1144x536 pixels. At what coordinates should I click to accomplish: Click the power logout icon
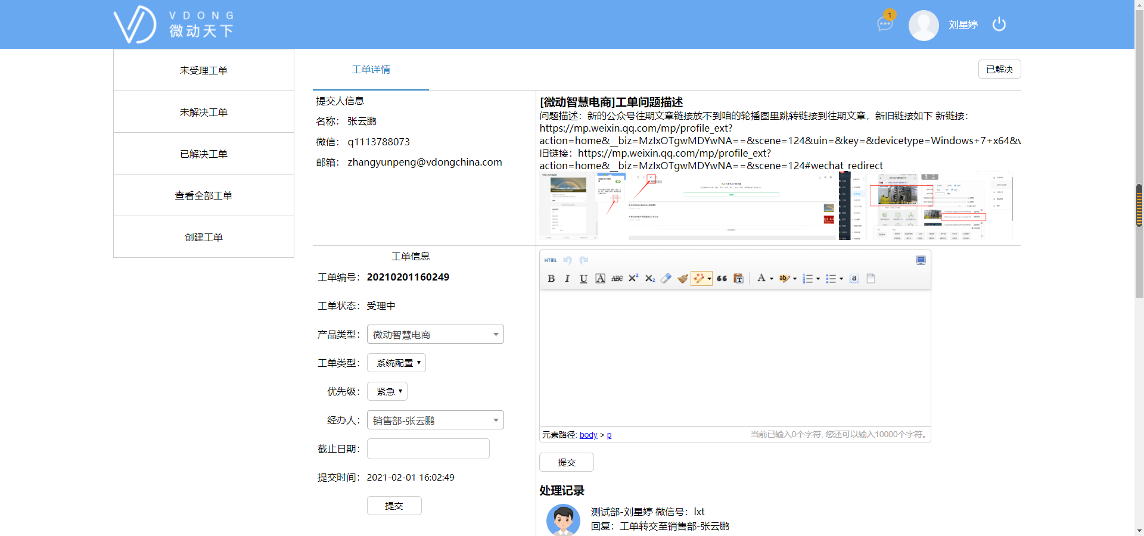point(999,24)
